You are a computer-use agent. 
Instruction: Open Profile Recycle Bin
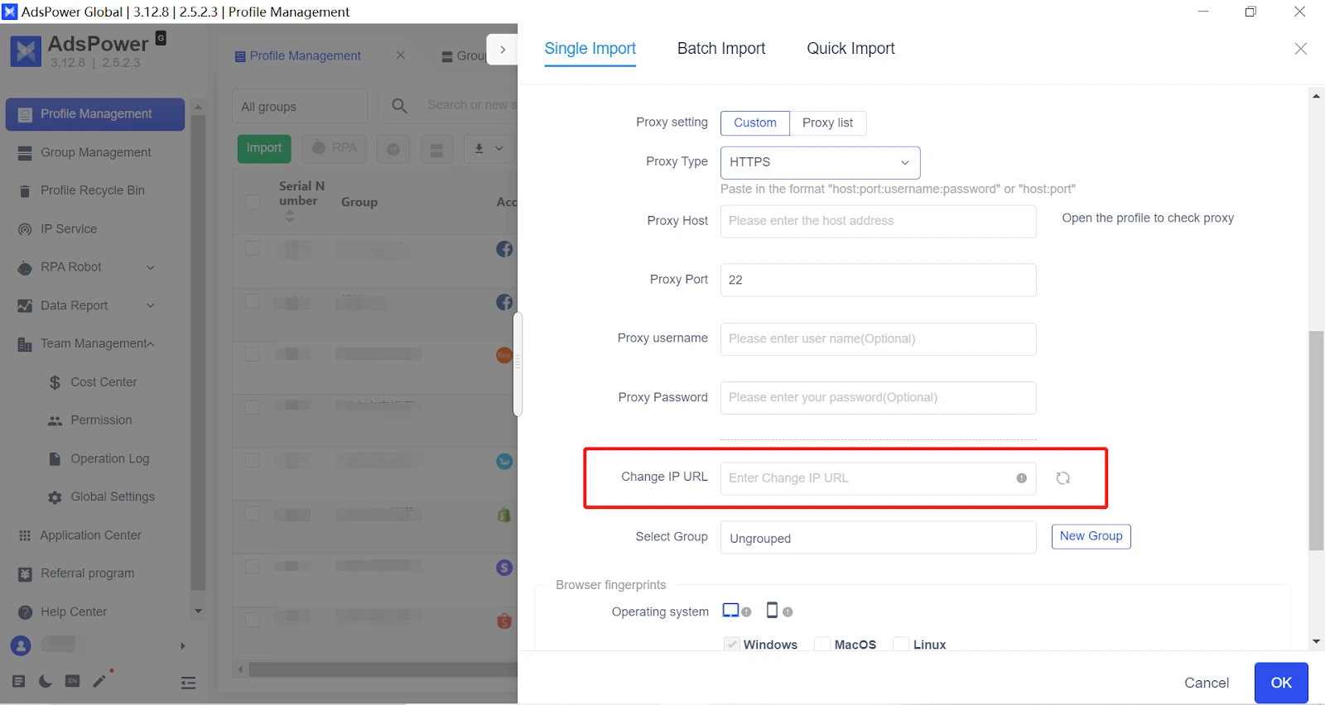[81, 190]
